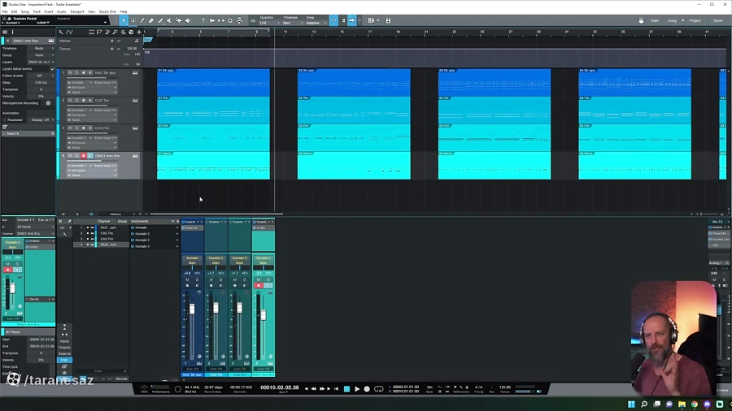732x411 pixels.
Task: Solo the CAS Trb track
Action: 76,101
